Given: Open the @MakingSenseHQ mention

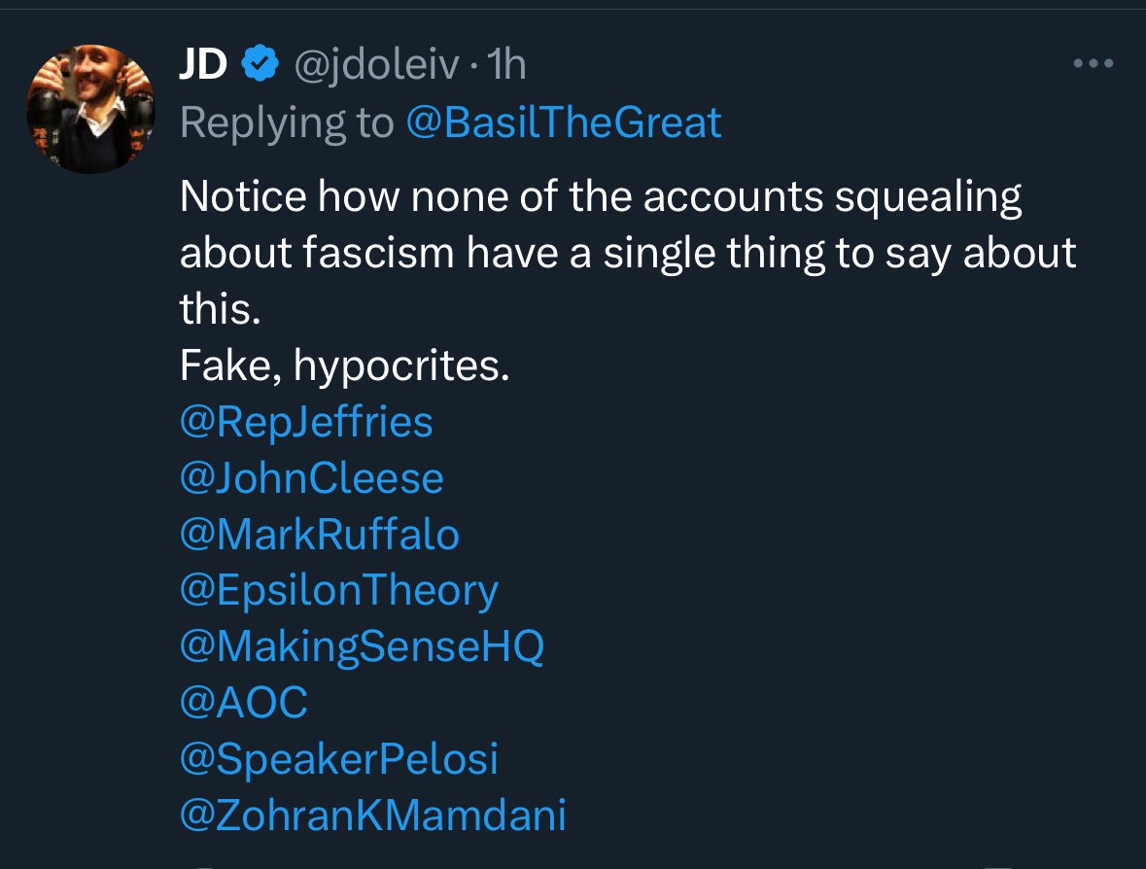Looking at the screenshot, I should pyautogui.click(x=362, y=647).
